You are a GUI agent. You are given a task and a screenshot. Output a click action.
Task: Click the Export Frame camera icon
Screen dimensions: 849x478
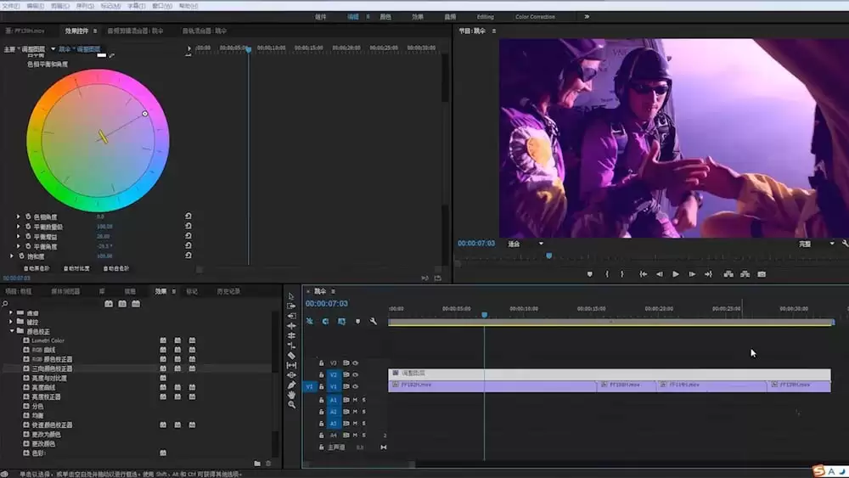point(762,274)
